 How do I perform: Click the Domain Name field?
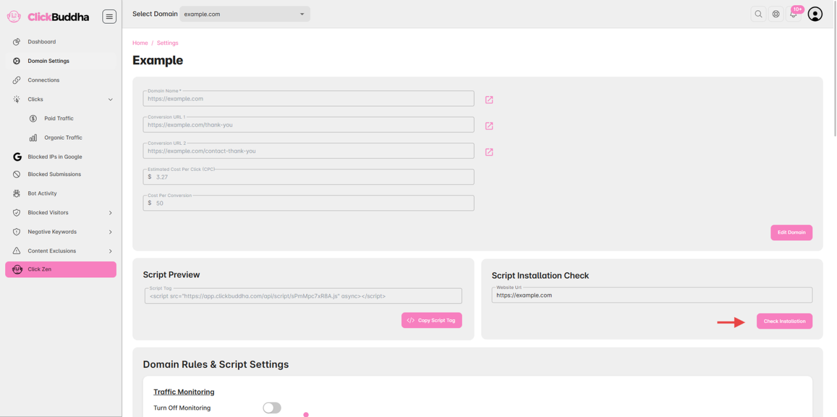(x=308, y=99)
